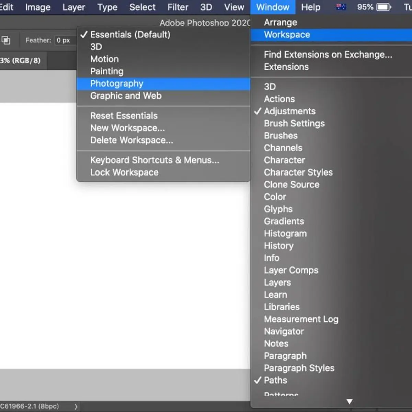
Task: Switch to the Graphic and Web workspace
Action: click(x=163, y=96)
